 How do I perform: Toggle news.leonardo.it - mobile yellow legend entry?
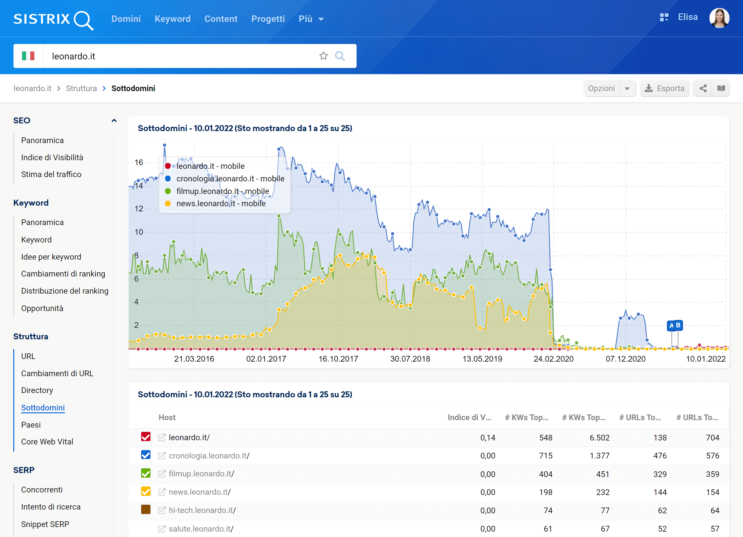pos(215,204)
